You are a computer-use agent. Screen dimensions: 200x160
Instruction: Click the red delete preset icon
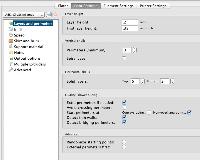(x=55, y=15)
